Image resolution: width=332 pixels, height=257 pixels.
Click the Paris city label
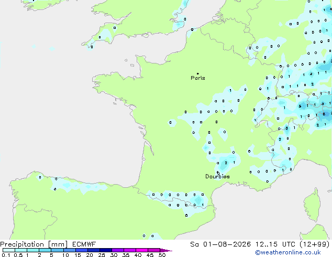click(x=198, y=78)
